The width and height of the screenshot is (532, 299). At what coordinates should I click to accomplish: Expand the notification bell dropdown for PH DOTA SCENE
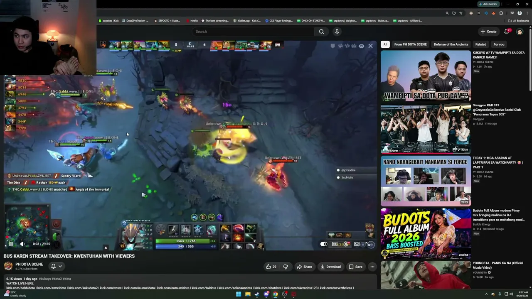point(56,266)
